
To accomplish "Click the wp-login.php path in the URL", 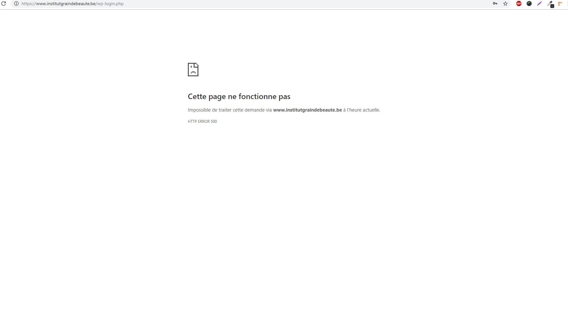I will click(110, 4).
